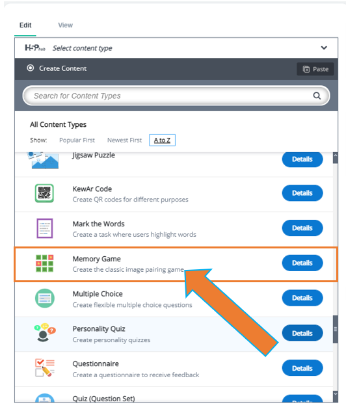Switch to the Edit tab

[25, 25]
